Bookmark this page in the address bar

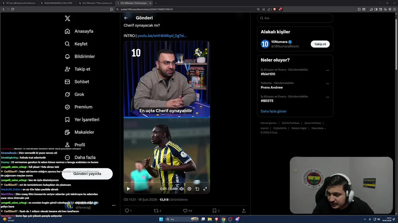112,9
